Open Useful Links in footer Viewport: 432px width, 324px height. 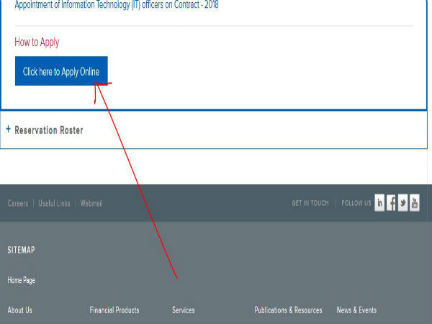54,203
